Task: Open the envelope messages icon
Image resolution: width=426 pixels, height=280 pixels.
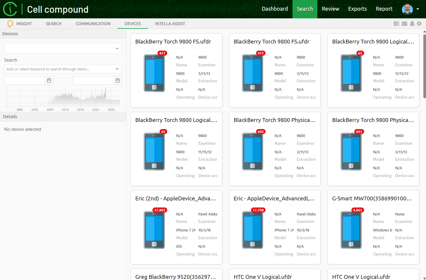Action: pyautogui.click(x=404, y=24)
